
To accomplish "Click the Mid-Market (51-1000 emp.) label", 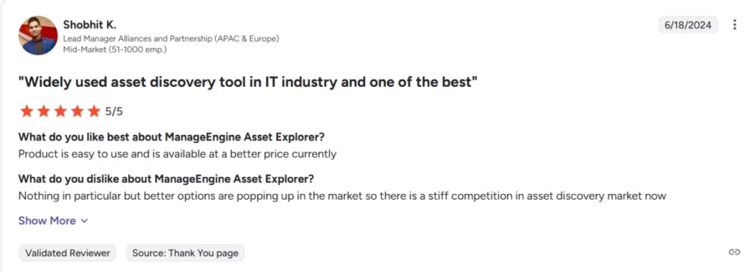I will pyautogui.click(x=114, y=49).
